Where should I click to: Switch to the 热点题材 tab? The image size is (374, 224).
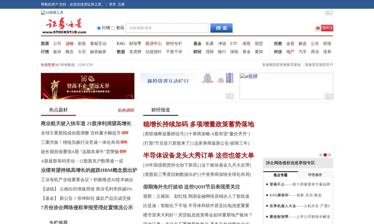point(58,110)
